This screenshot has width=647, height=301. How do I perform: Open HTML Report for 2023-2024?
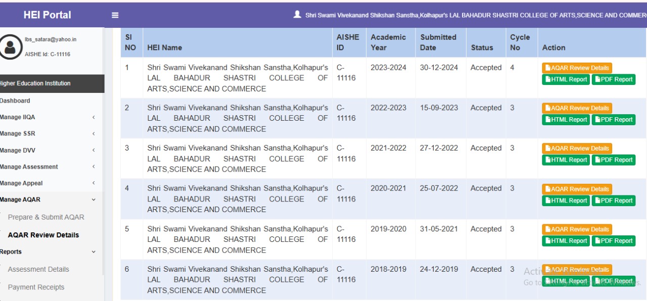coord(566,79)
